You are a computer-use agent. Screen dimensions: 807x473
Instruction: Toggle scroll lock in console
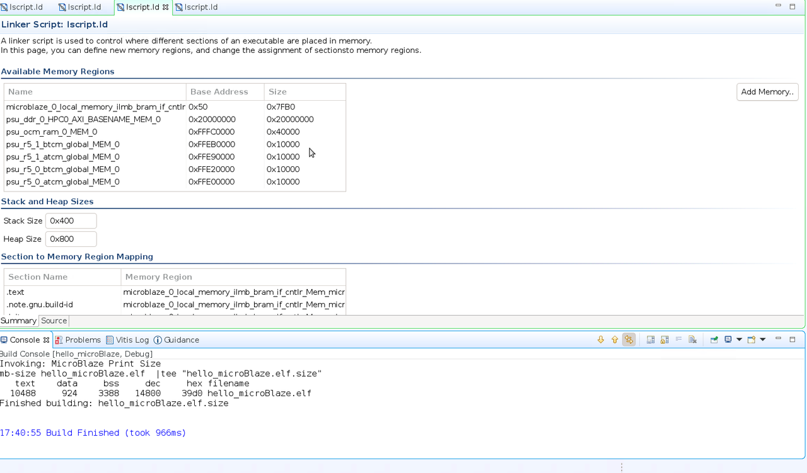[665, 339]
